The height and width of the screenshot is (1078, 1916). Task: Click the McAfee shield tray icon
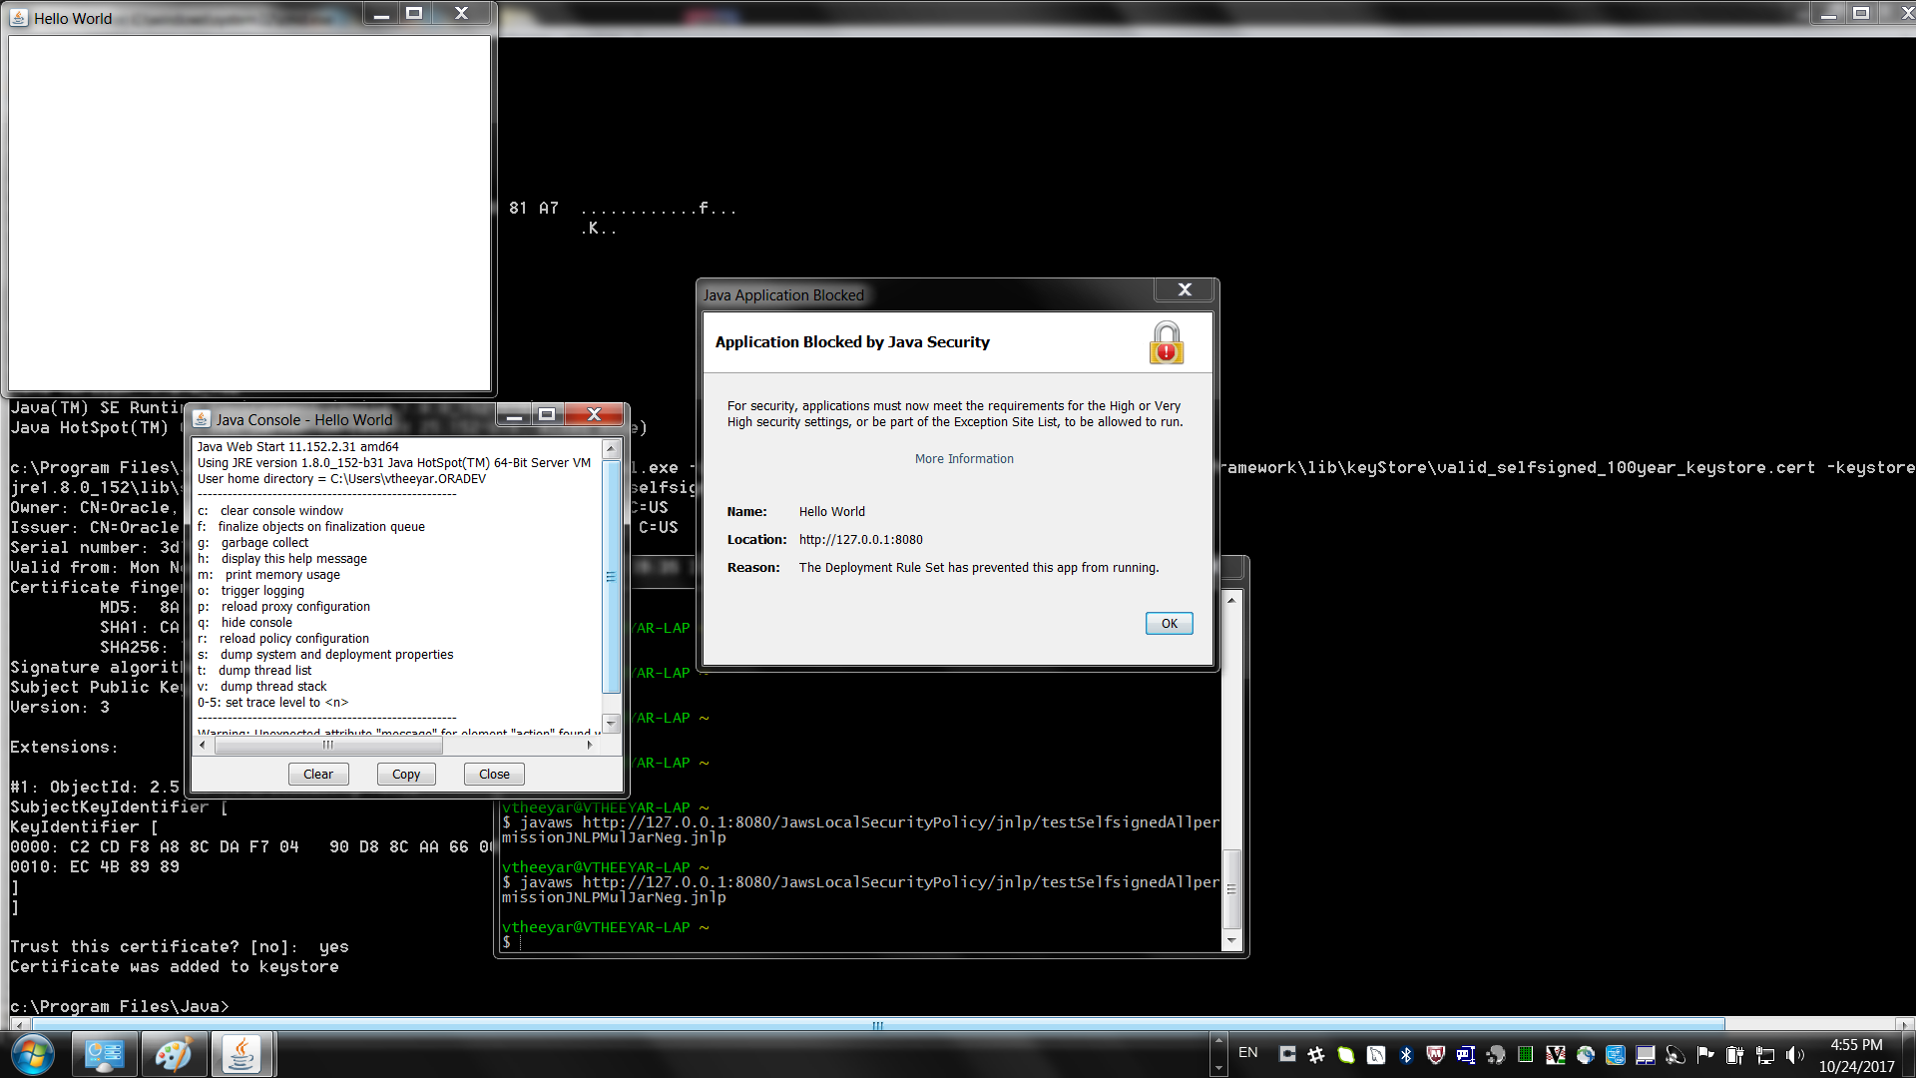[1436, 1055]
